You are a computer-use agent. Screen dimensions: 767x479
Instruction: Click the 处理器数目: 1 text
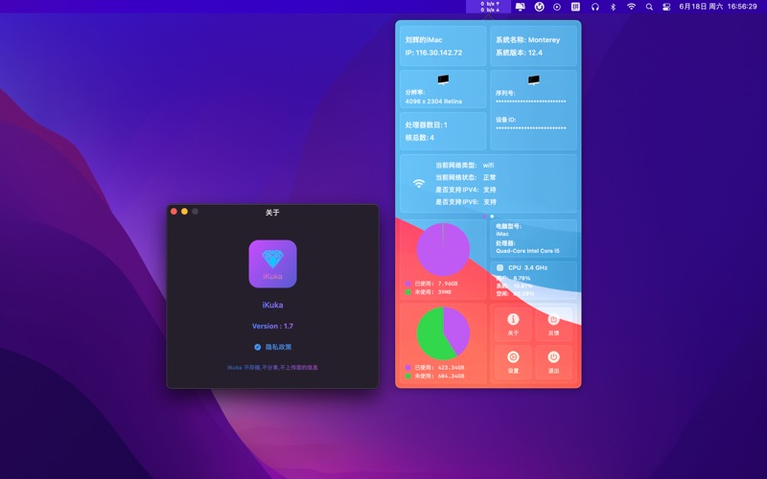coord(426,125)
